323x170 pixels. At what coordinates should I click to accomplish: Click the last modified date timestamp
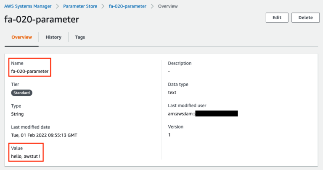[44, 135]
